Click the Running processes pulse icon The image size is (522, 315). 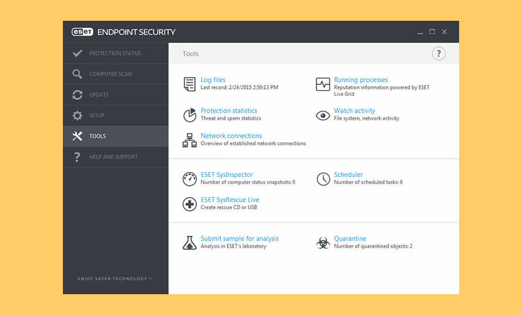(323, 84)
